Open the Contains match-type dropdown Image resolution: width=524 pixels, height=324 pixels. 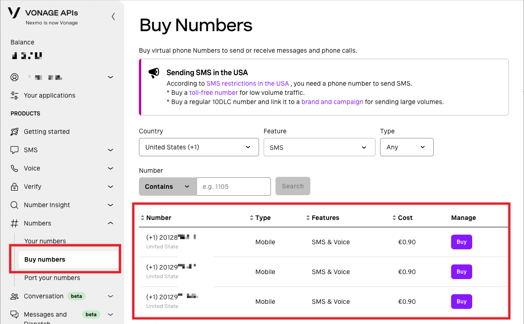coord(167,187)
